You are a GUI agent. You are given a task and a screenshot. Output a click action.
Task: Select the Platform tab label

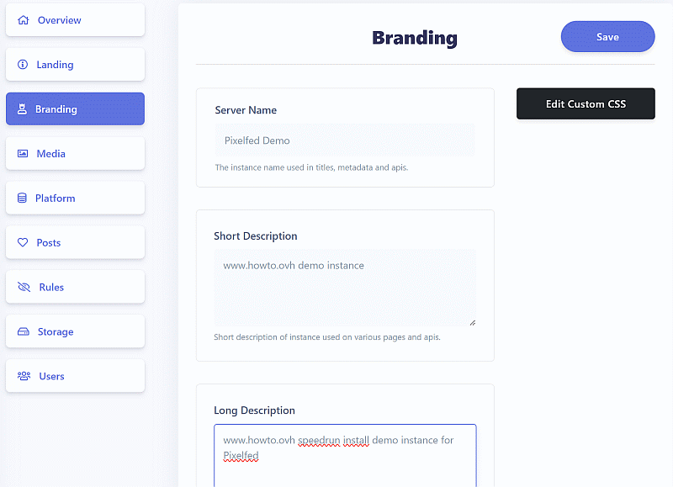[x=56, y=199]
